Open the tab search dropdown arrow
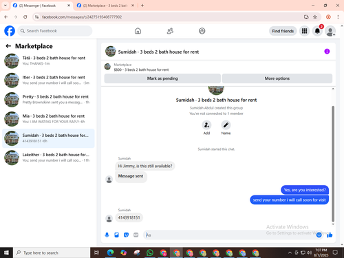The height and width of the screenshot is (258, 344). coord(6,6)
